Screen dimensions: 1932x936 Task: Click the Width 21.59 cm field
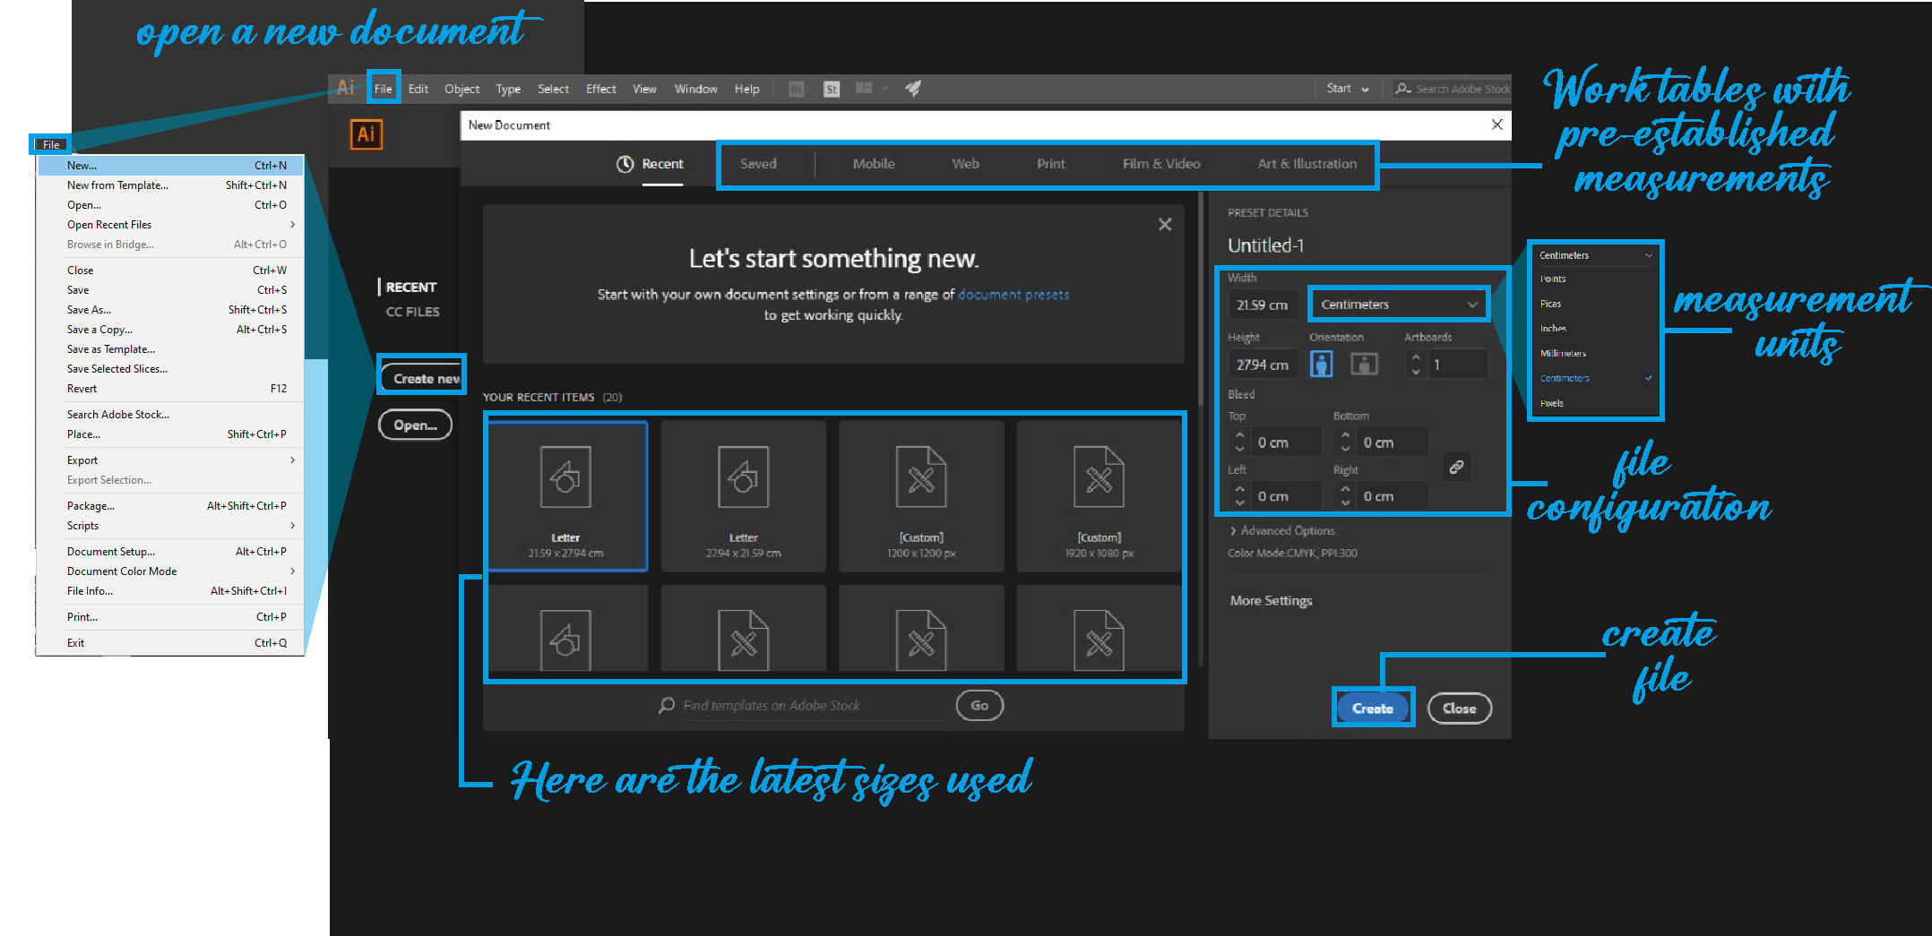[x=1263, y=305]
